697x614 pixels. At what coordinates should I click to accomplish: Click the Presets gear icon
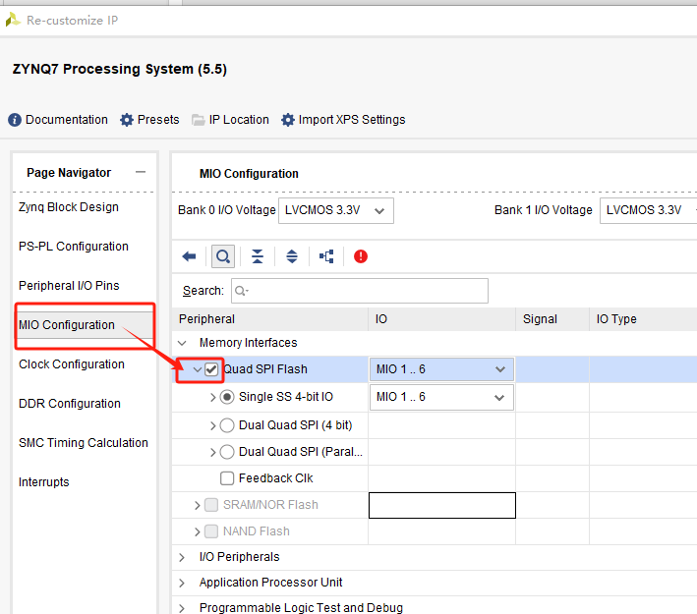(x=127, y=120)
